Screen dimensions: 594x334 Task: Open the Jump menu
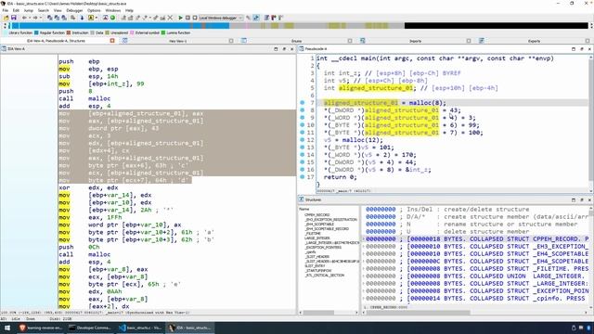(29, 10)
